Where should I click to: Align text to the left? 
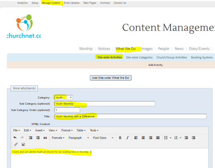136,138
